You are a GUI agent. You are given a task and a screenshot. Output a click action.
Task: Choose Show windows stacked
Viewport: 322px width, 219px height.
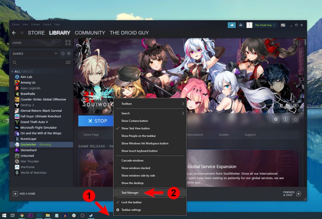coord(150,168)
